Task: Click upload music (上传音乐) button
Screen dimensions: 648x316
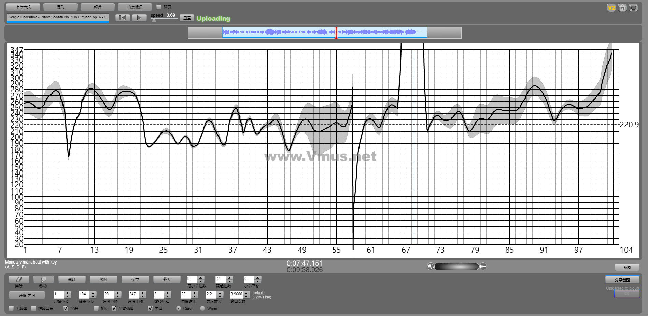Action: point(23,7)
